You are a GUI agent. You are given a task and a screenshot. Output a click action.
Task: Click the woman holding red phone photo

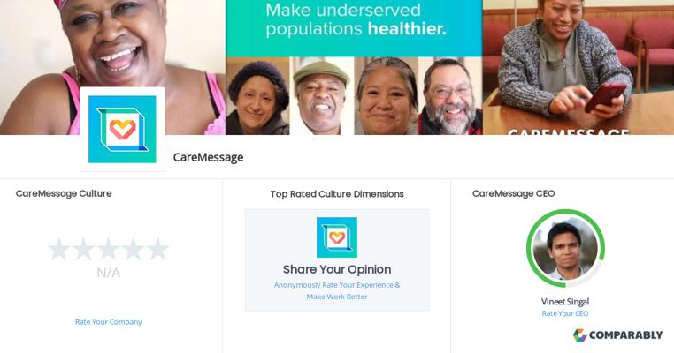pos(578,67)
